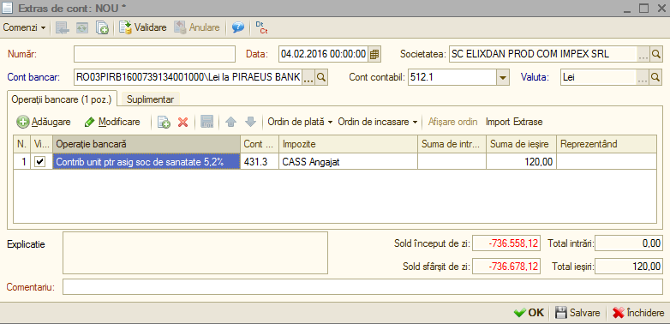
Task: Delete row using the red X icon
Action: [182, 123]
